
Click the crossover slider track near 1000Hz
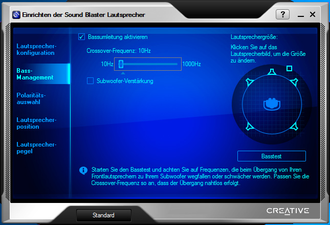coord(175,64)
